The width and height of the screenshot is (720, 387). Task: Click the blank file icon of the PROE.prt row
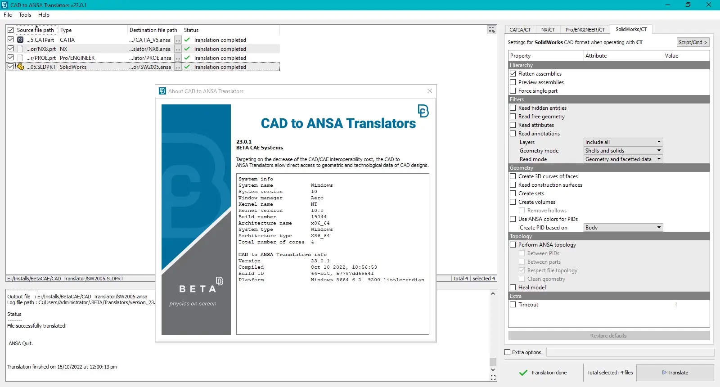click(20, 58)
